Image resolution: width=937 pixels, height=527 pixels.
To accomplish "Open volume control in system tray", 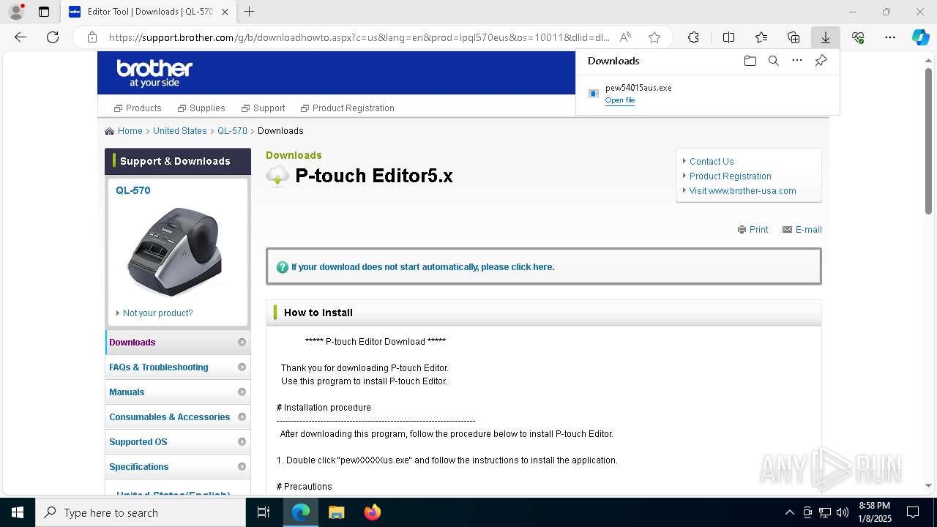I will coord(843,512).
